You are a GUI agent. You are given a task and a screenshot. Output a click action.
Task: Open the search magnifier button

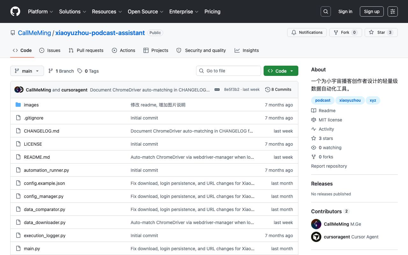pyautogui.click(x=326, y=11)
